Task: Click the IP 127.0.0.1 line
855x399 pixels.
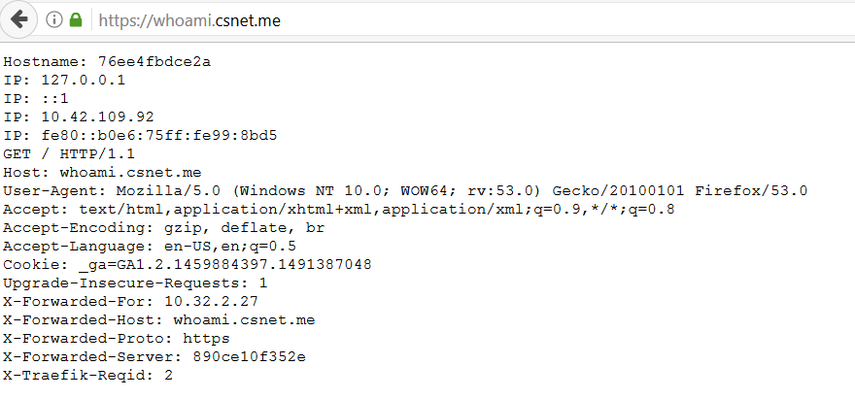Action: [64, 80]
